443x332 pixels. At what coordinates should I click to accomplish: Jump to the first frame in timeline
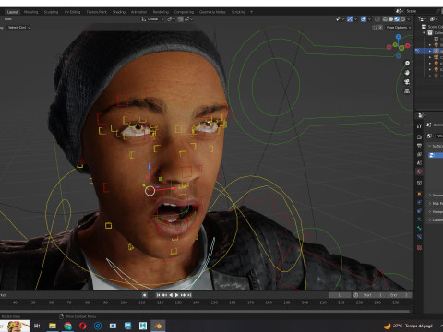coord(158,295)
